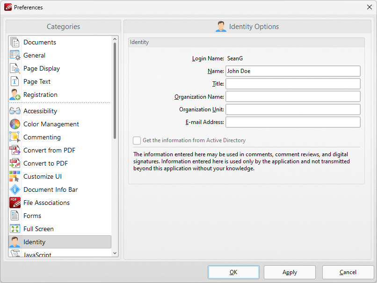Click the Cancel button
377x283 pixels.
click(348, 272)
